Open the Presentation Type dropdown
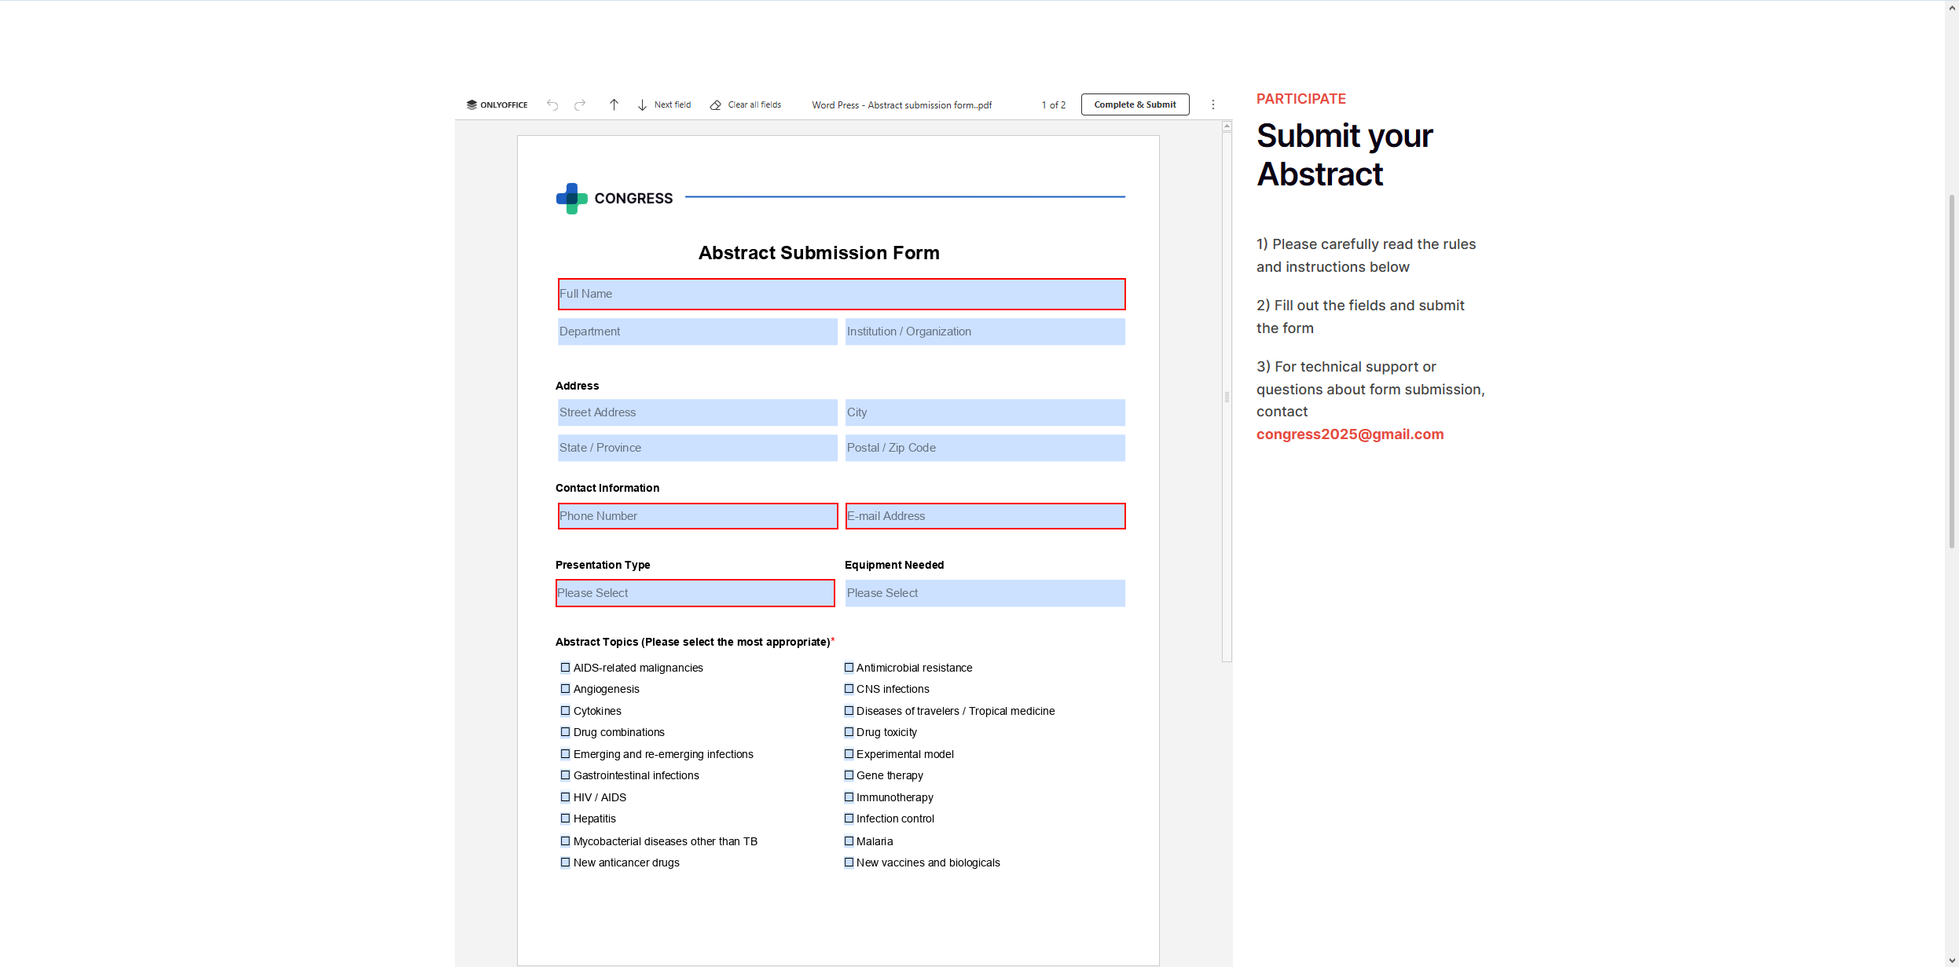1959x967 pixels. [695, 593]
